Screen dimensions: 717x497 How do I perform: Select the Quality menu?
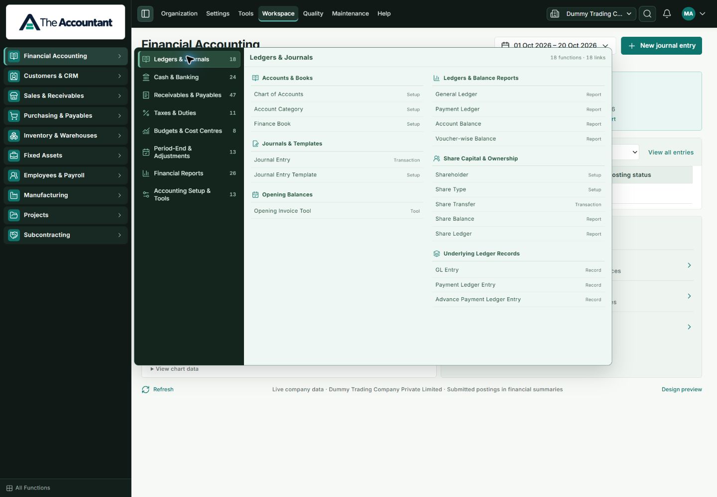[313, 13]
